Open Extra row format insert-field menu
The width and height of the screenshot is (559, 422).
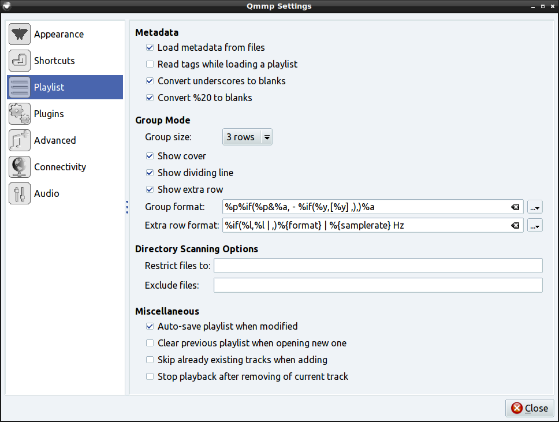[535, 226]
